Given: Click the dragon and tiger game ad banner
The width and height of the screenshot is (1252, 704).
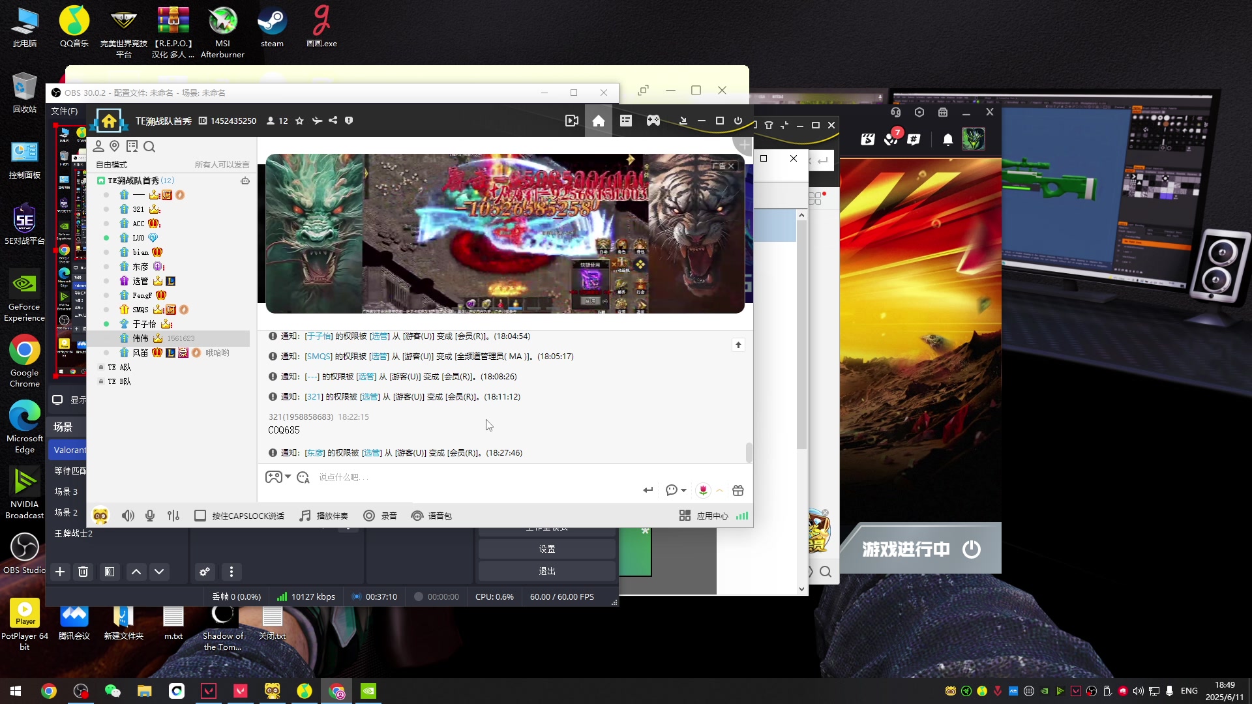Looking at the screenshot, I should point(505,233).
